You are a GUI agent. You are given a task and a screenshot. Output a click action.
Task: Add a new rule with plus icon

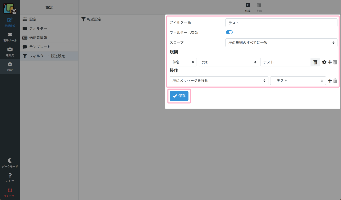[330, 62]
